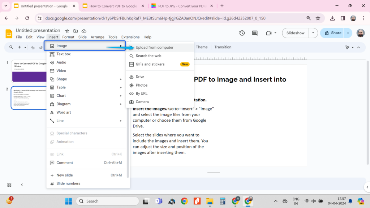Collapse the filmstrip panel arrow
The image size is (370, 208).
pyautogui.click(x=22, y=185)
